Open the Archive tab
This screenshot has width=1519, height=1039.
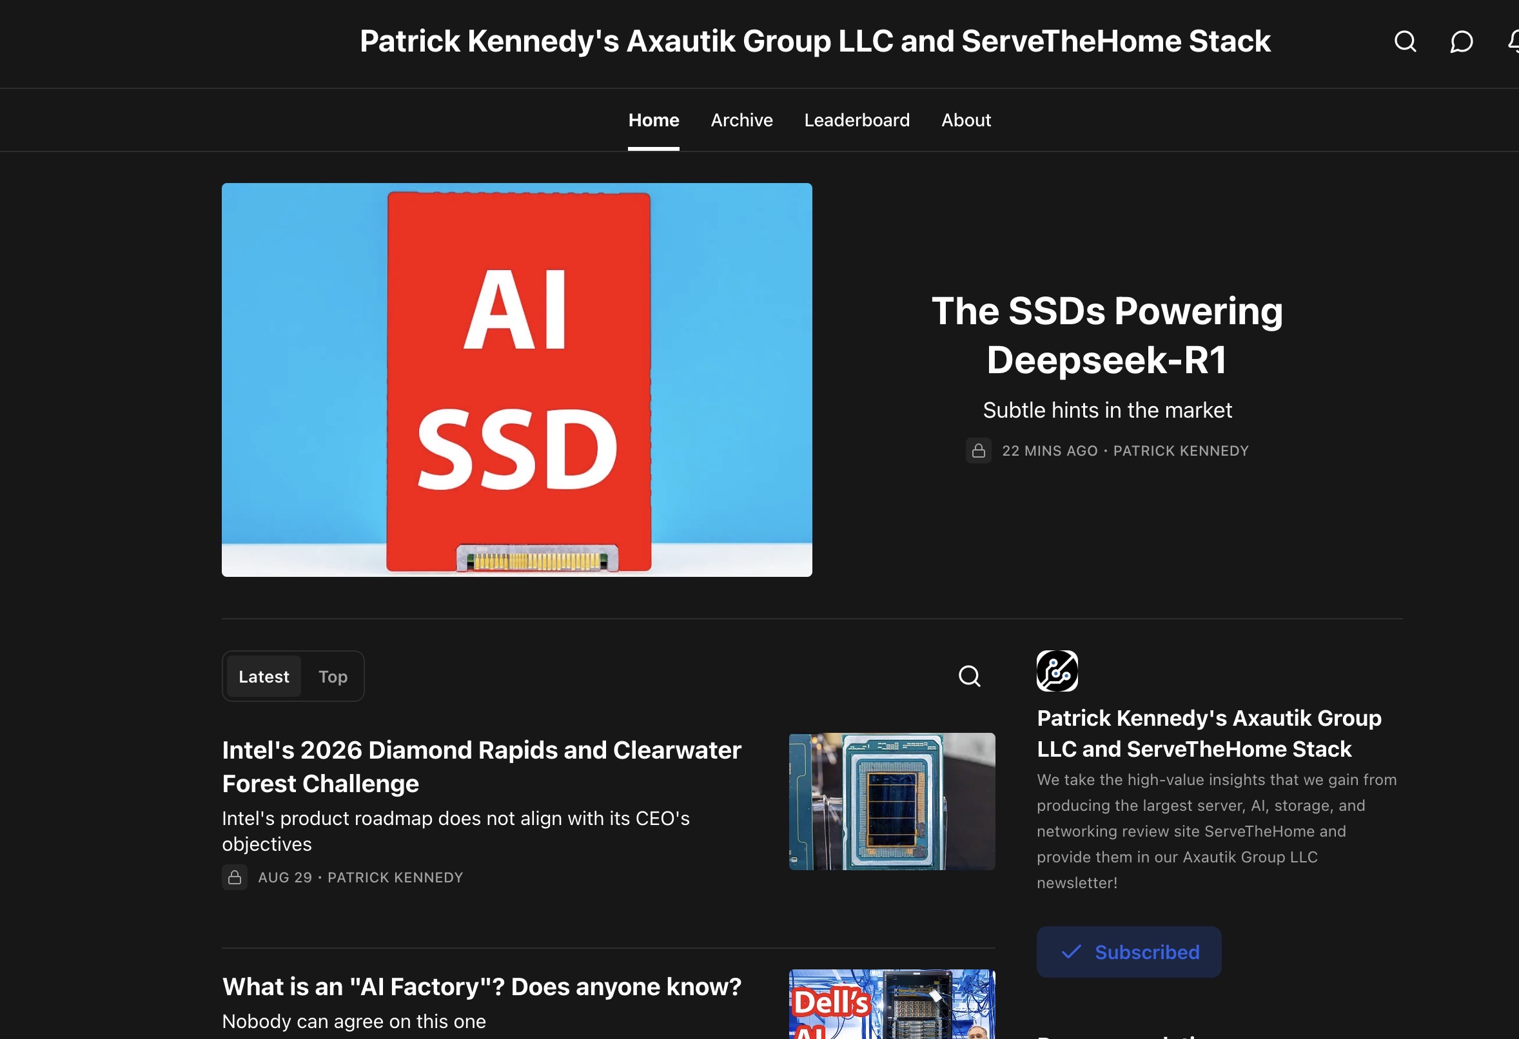tap(741, 121)
